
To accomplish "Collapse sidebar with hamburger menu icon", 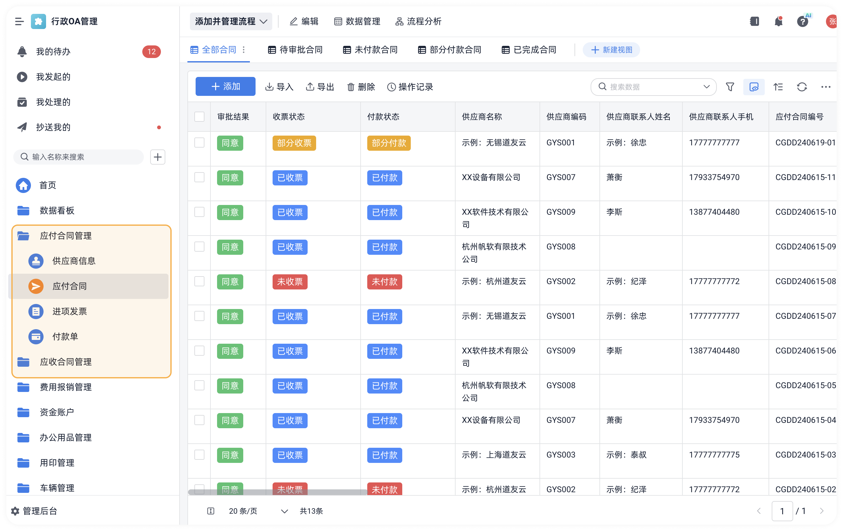I will point(19,22).
